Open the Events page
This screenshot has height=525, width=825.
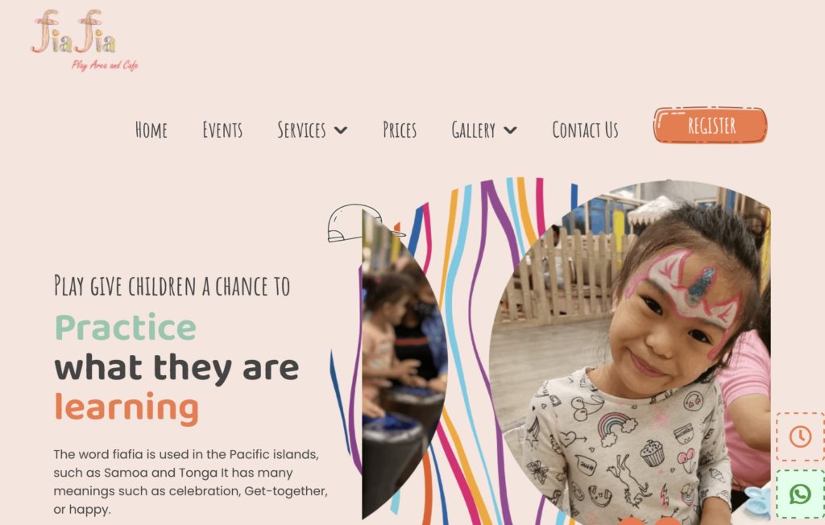coord(222,130)
